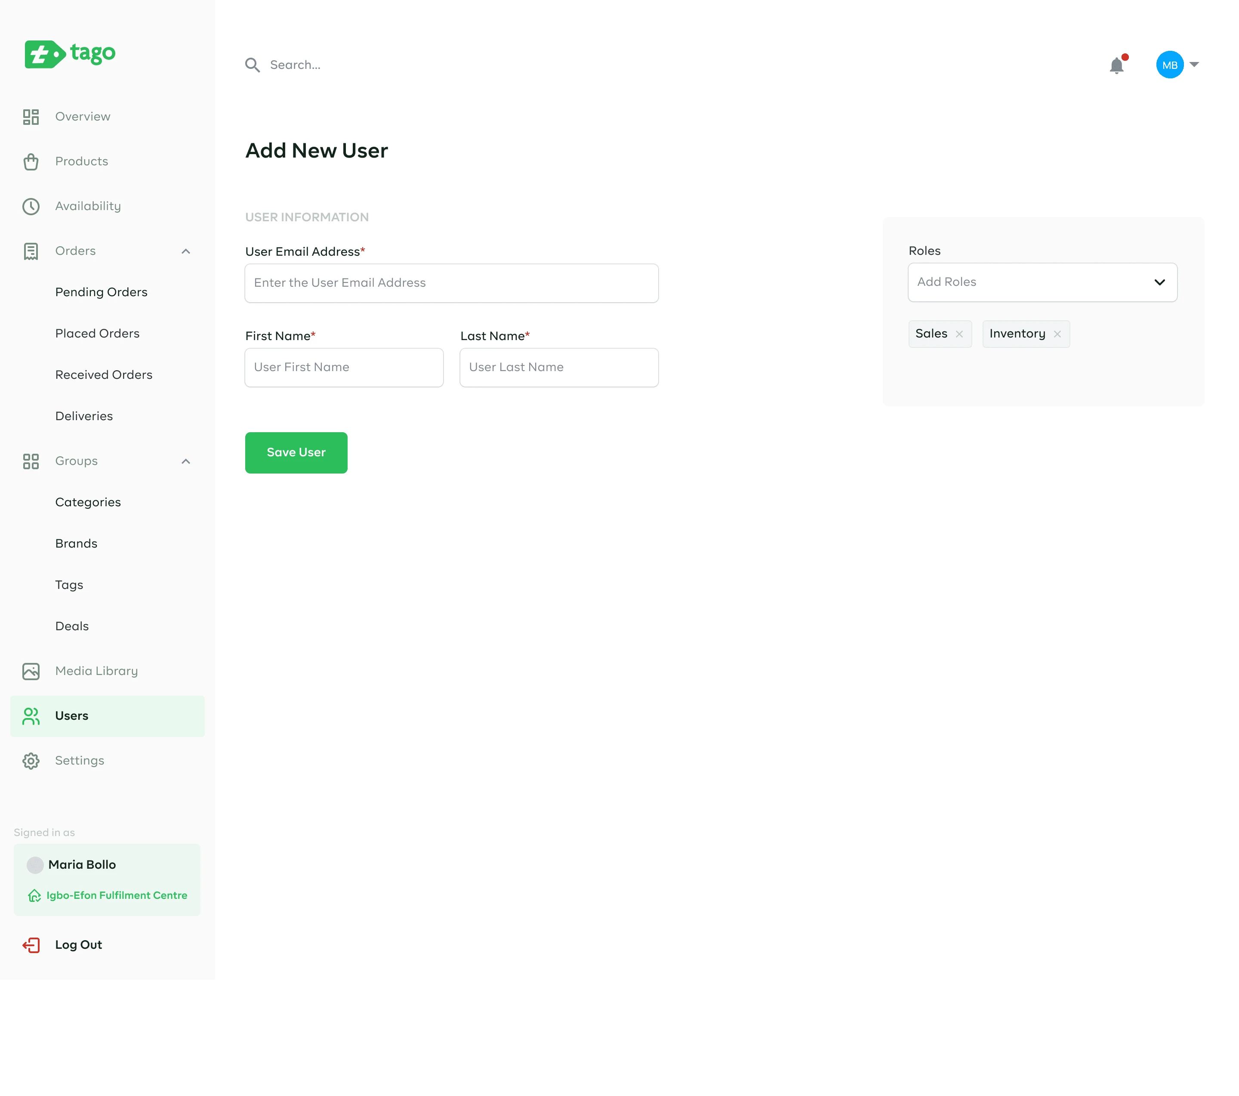Click the tago logo
The image size is (1239, 1096).
[x=70, y=54]
